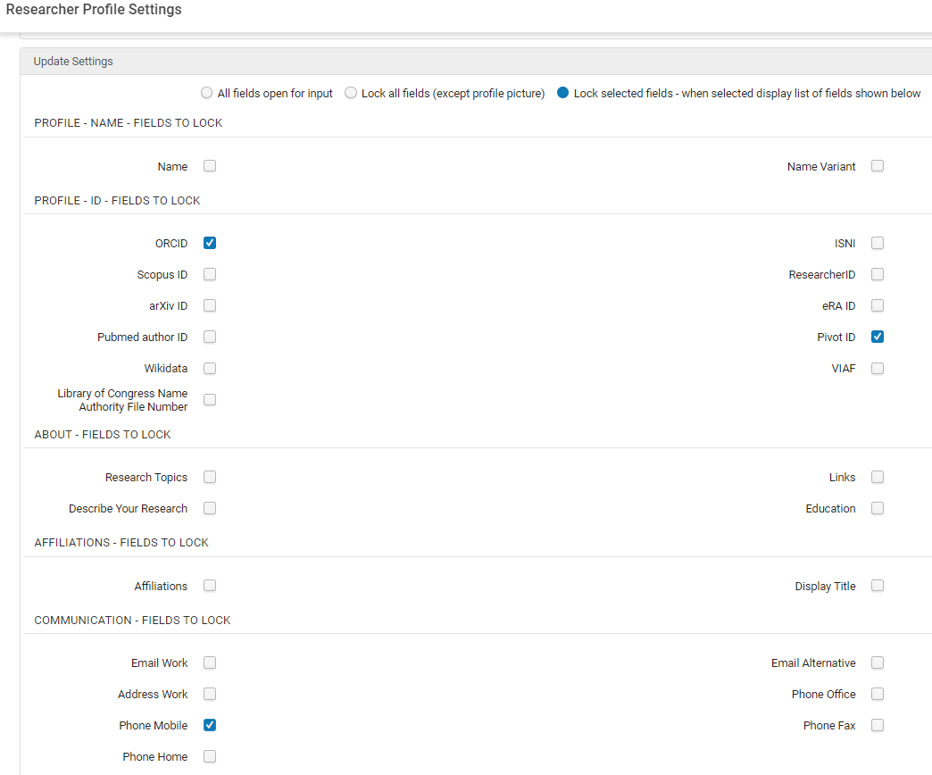Screen dimensions: 932x775
Task: Lock the Email Alternative field
Action: coord(878,662)
